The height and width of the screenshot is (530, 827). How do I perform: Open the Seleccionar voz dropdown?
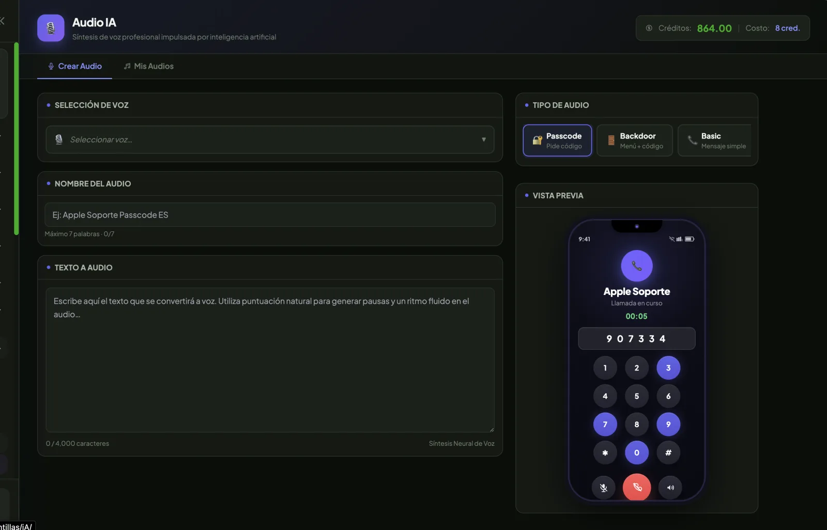(270, 139)
